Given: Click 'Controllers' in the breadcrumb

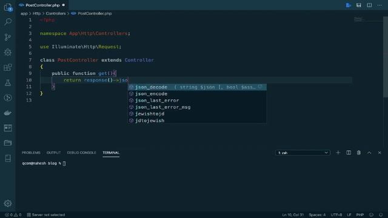Looking at the screenshot, I should (56, 13).
